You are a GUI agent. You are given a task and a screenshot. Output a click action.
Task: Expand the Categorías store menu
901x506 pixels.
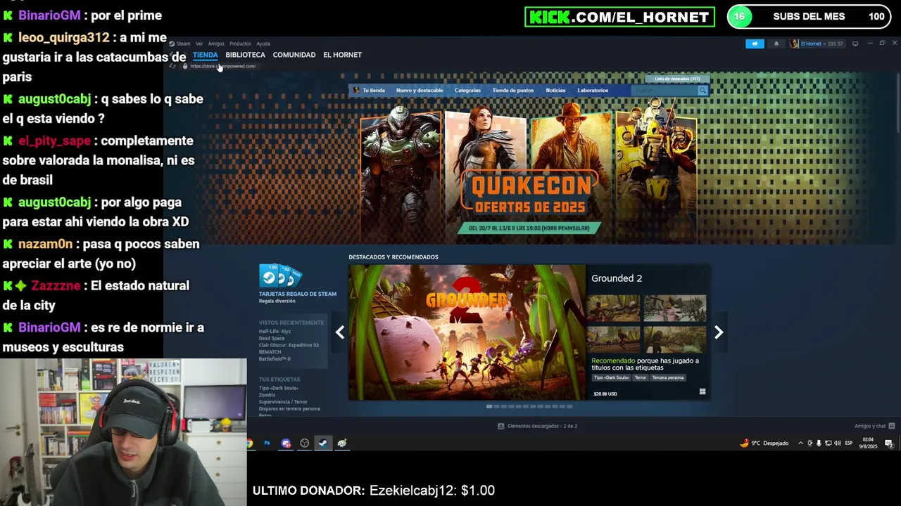467,91
